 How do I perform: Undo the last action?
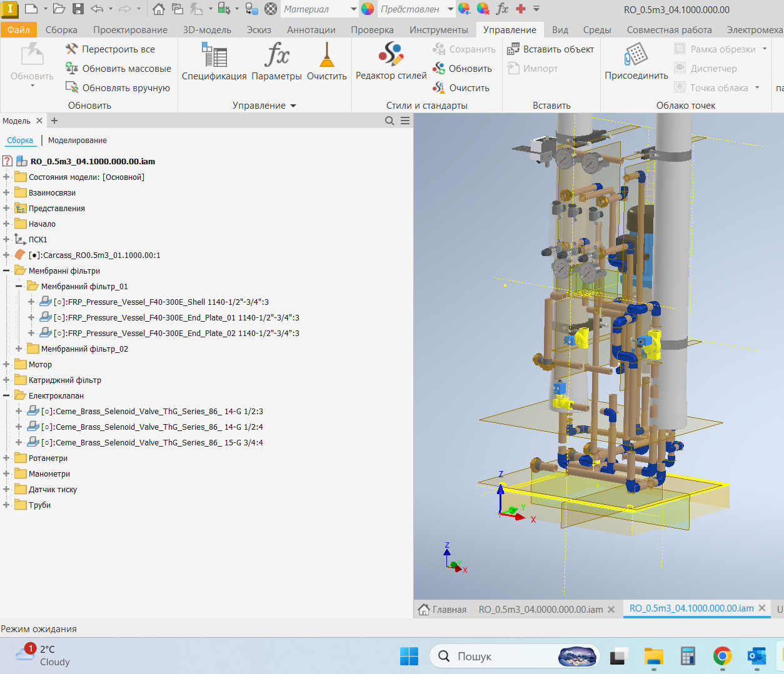pos(97,9)
